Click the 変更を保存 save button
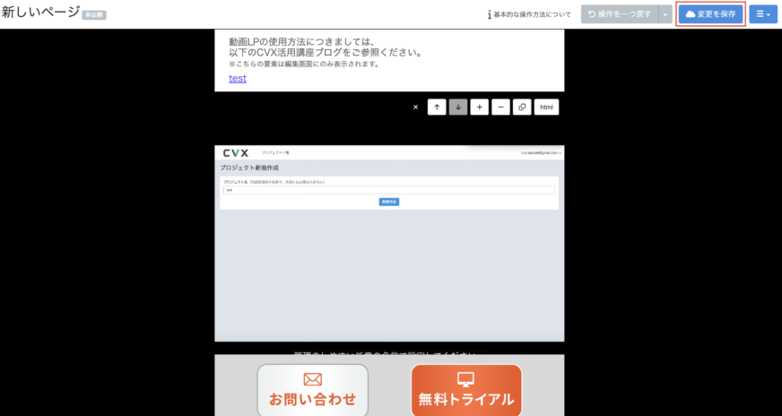782x416 pixels. click(710, 14)
